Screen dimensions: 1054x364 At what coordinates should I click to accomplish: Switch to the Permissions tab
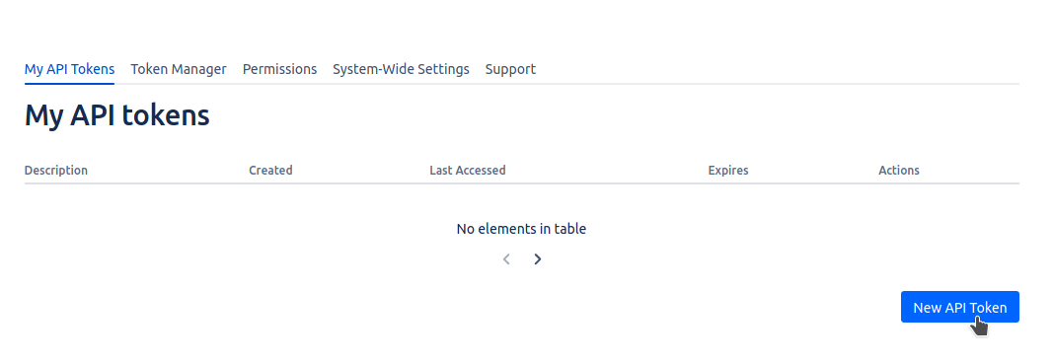(x=279, y=69)
